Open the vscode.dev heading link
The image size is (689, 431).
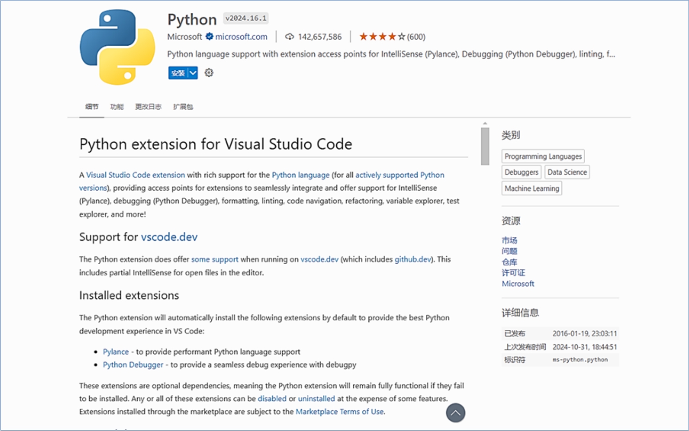tap(169, 237)
